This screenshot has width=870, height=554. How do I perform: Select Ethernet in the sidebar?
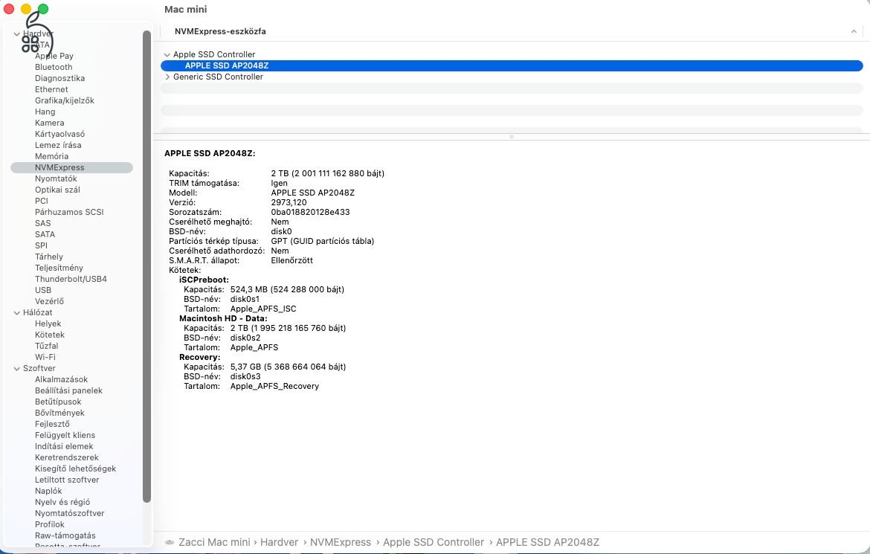click(x=51, y=89)
